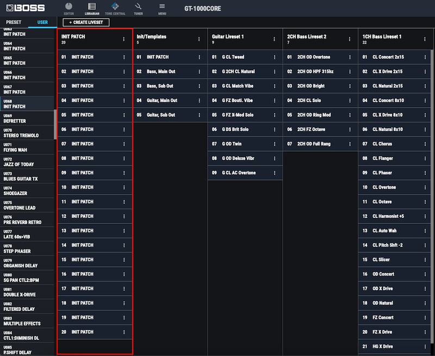Open the Tuner

[x=138, y=9]
